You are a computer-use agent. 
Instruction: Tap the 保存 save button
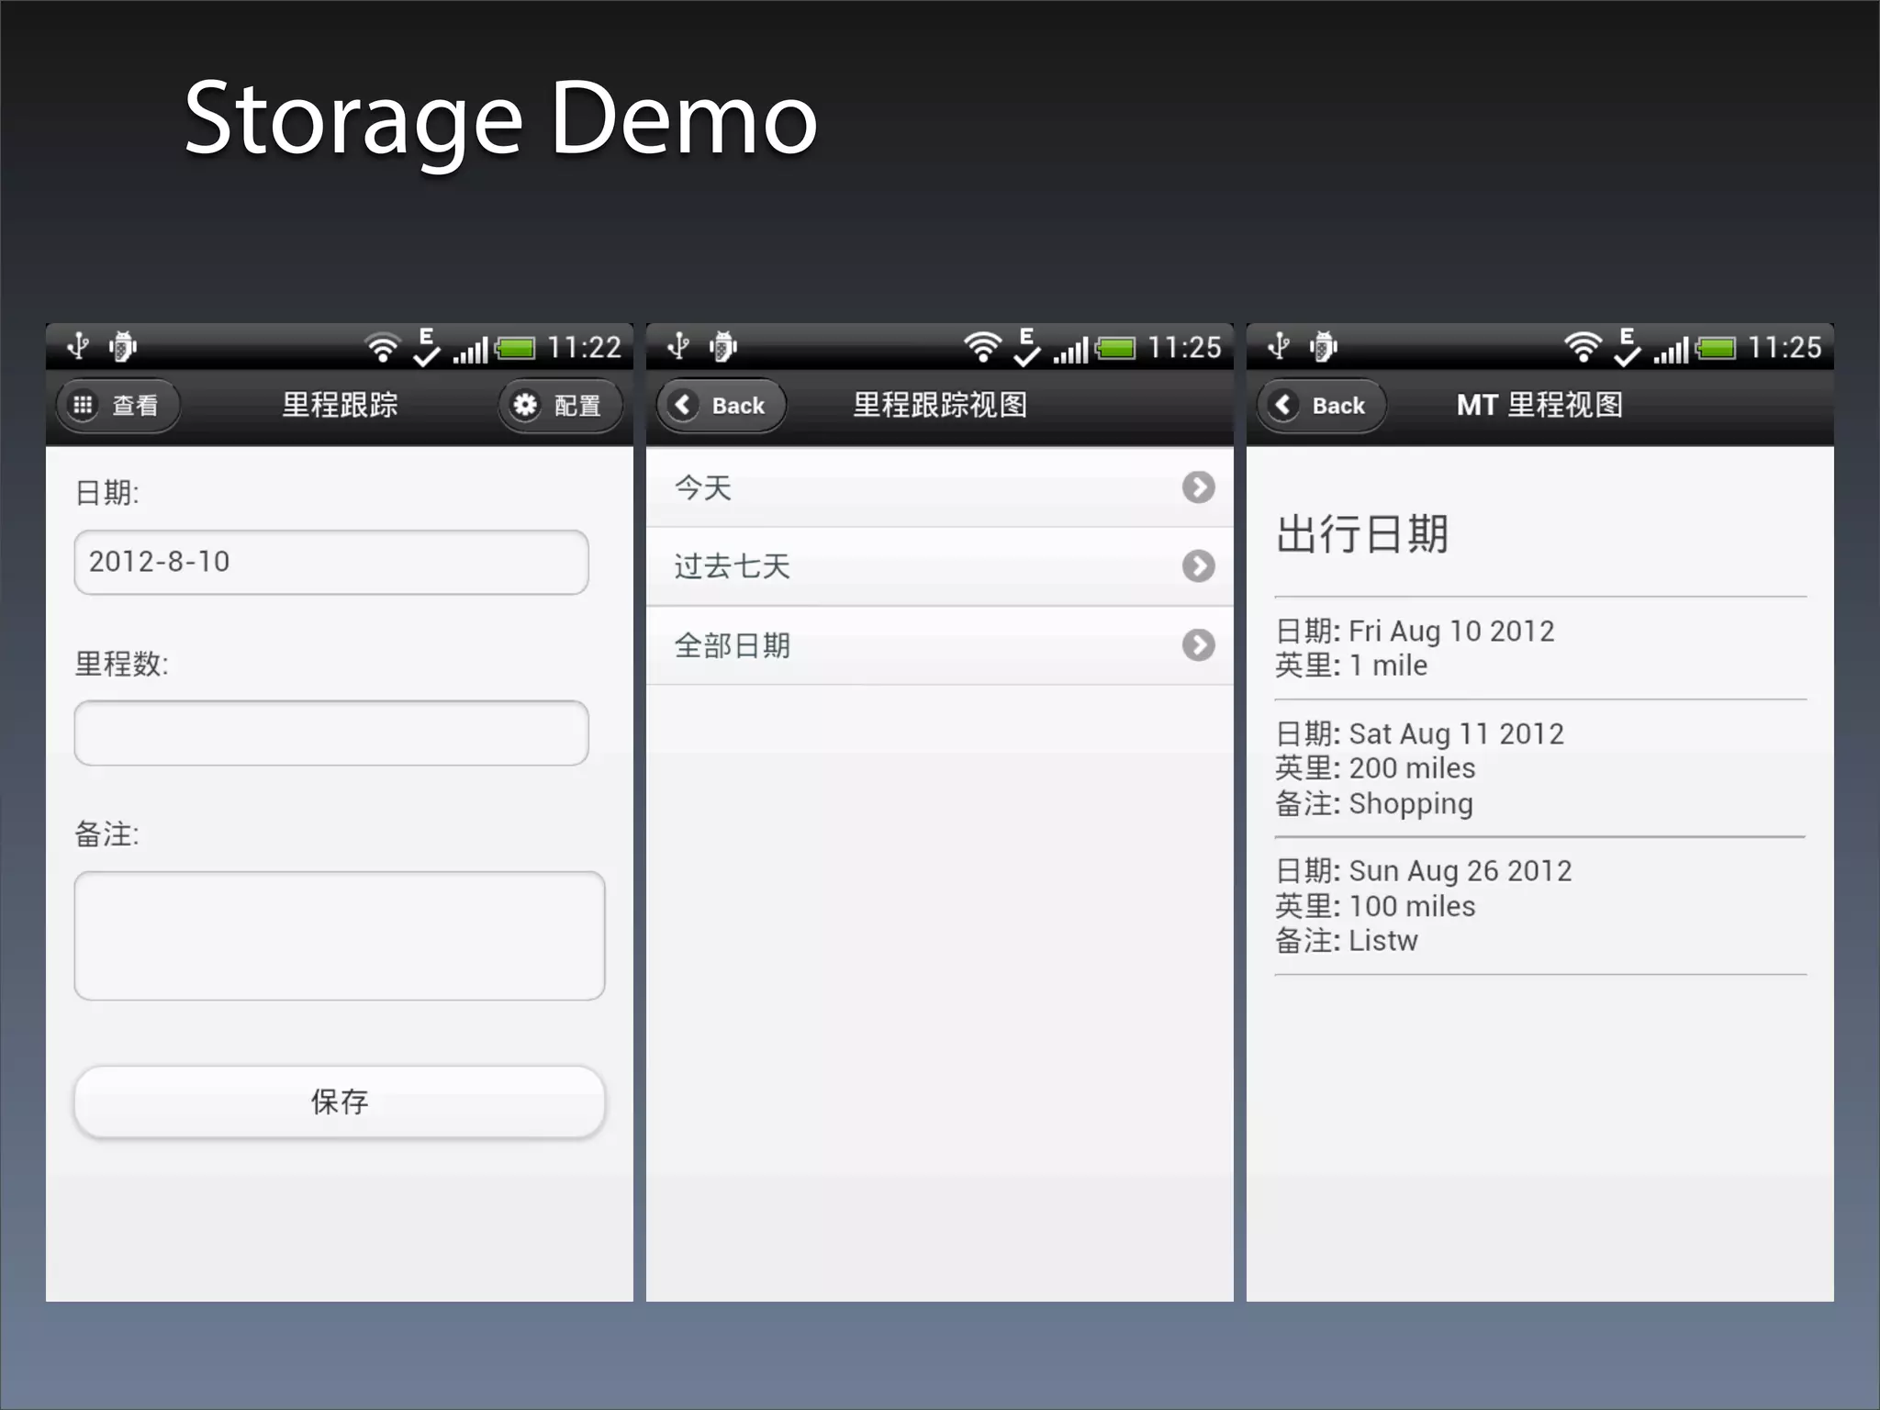(340, 1102)
